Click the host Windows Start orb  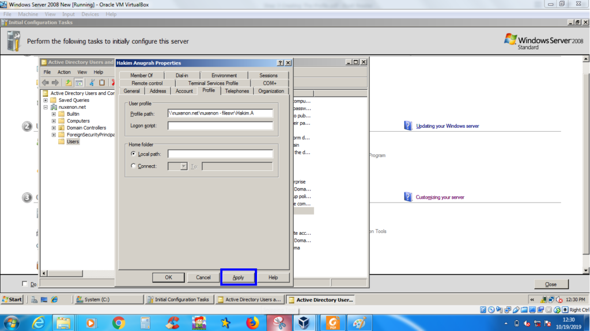(x=12, y=323)
